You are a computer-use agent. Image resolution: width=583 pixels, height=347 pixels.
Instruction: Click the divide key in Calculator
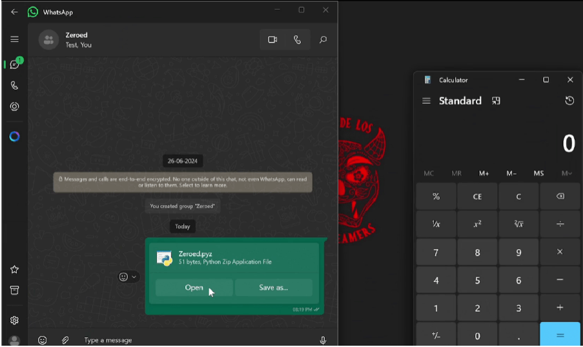[x=560, y=224]
